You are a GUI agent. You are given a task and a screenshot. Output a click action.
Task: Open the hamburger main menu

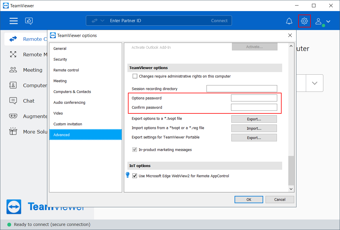(x=13, y=21)
